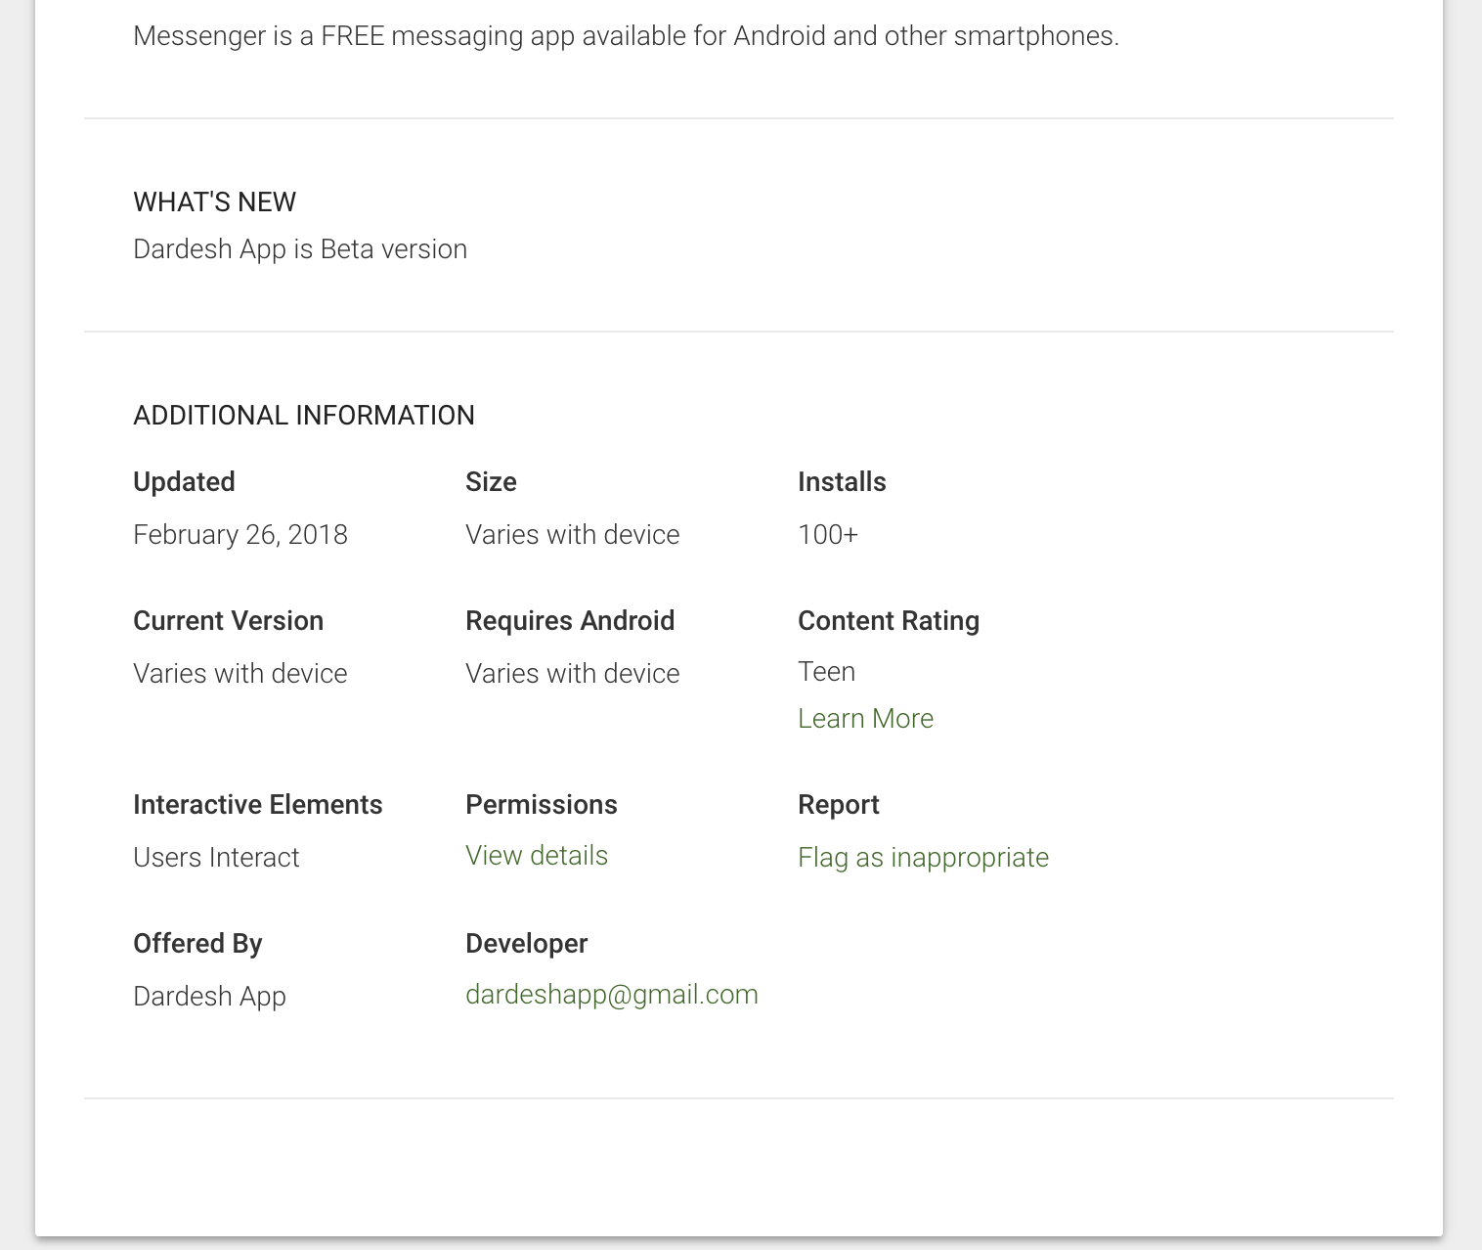Image resolution: width=1482 pixels, height=1250 pixels.
Task: Click 'Varies with device' under Current Version
Action: [x=240, y=674]
